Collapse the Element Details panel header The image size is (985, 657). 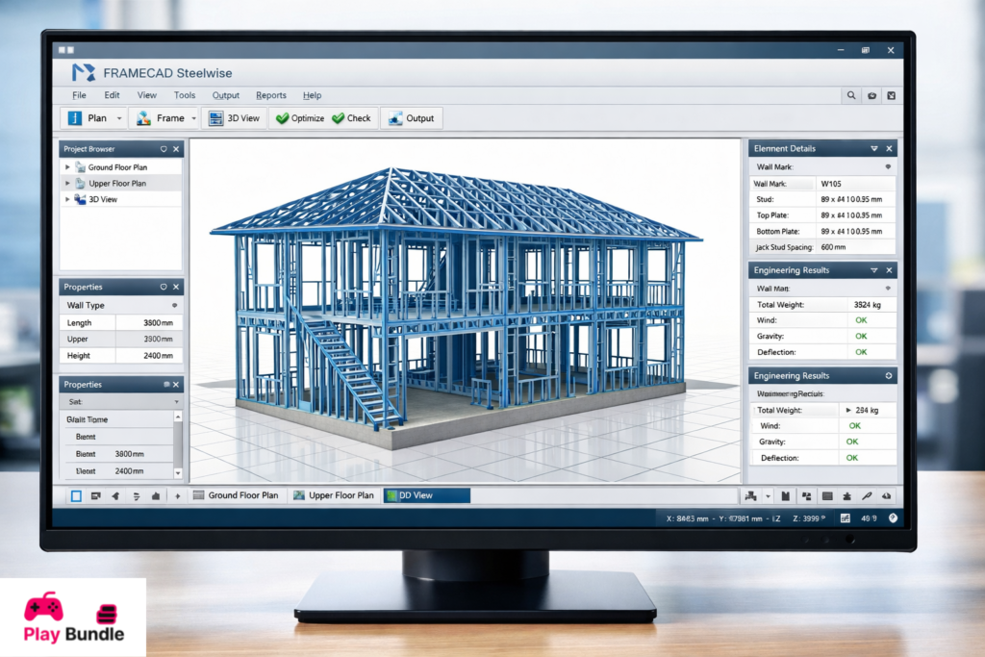[873, 147]
